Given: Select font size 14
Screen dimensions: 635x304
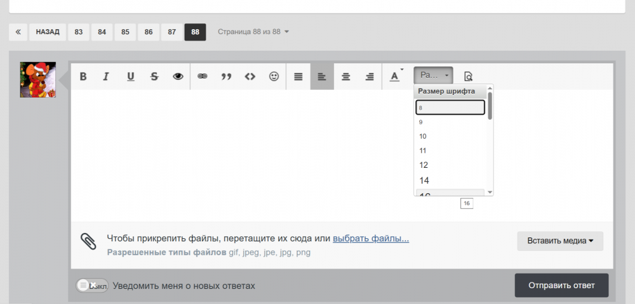Looking at the screenshot, I should coord(450,180).
